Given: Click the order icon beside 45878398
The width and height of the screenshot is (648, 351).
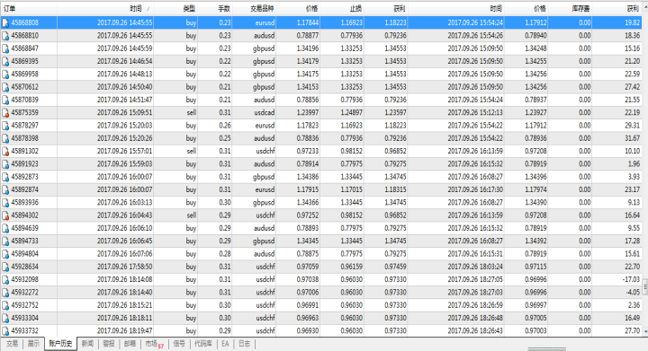Looking at the screenshot, I should [5, 138].
